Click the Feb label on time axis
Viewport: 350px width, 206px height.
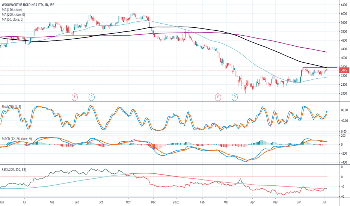tap(202, 202)
